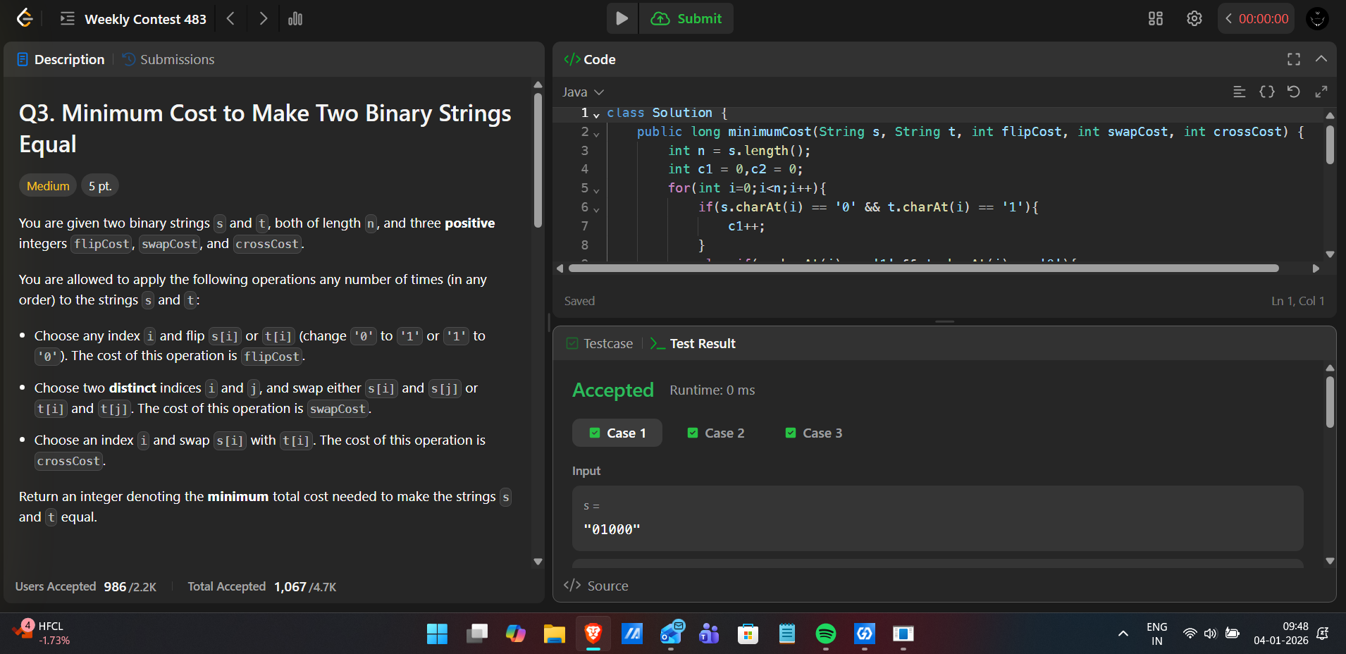Image resolution: width=1346 pixels, height=654 pixels.
Task: Click the green Submit button
Action: pyautogui.click(x=686, y=18)
